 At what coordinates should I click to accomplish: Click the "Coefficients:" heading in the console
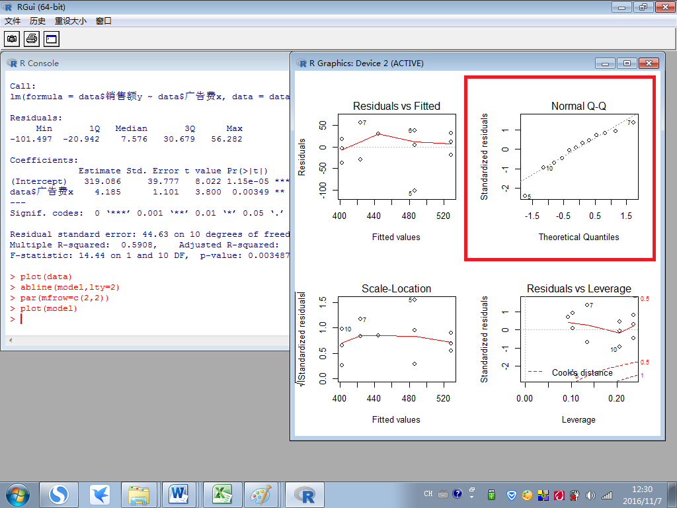click(44, 160)
